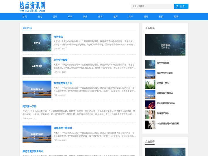Click sidebar small thumbnail for 大学学位预警
The image size is (208, 156).
coord(150,64)
